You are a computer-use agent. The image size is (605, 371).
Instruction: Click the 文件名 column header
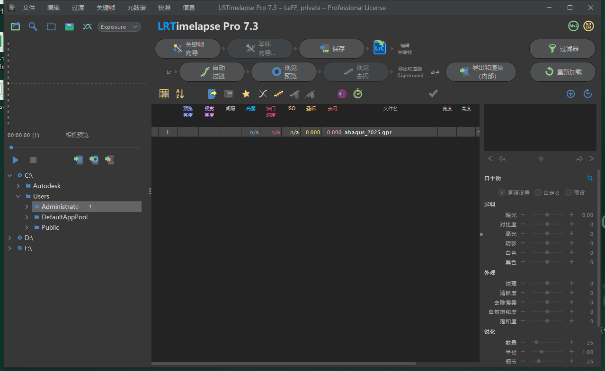pyautogui.click(x=390, y=109)
